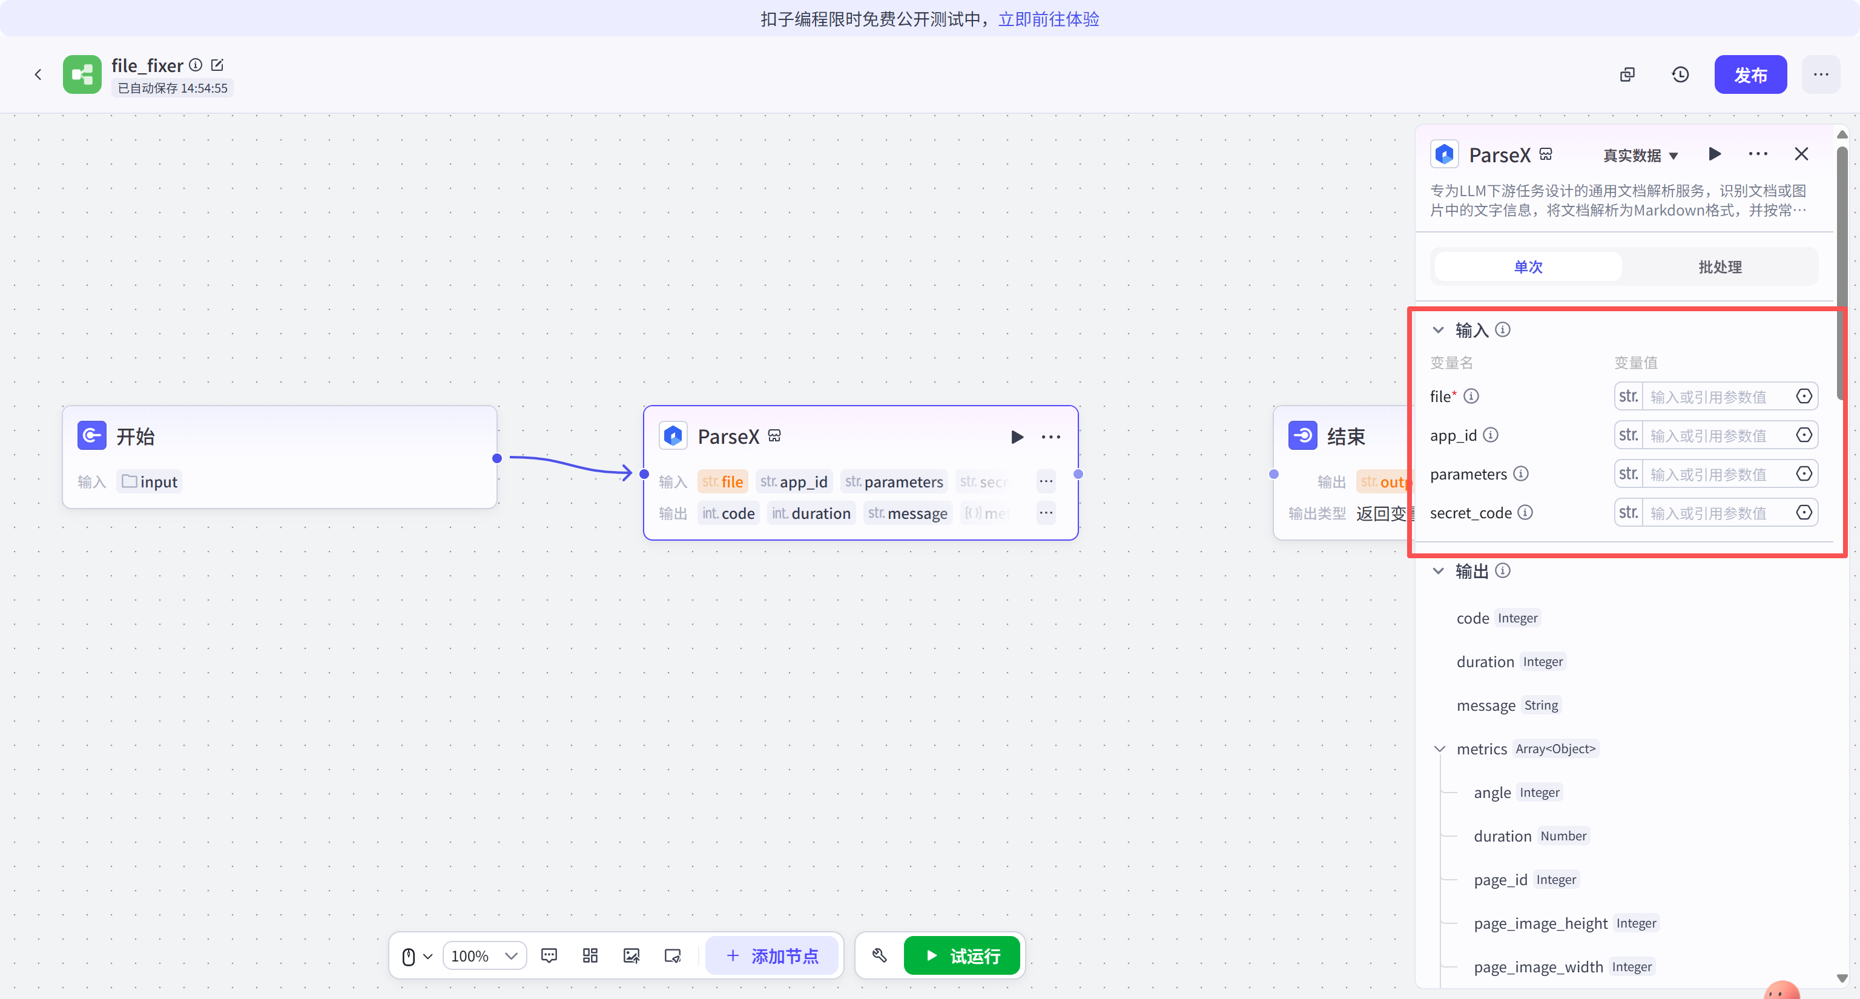Open the ParseX panel more options menu
1860x999 pixels.
(1758, 154)
